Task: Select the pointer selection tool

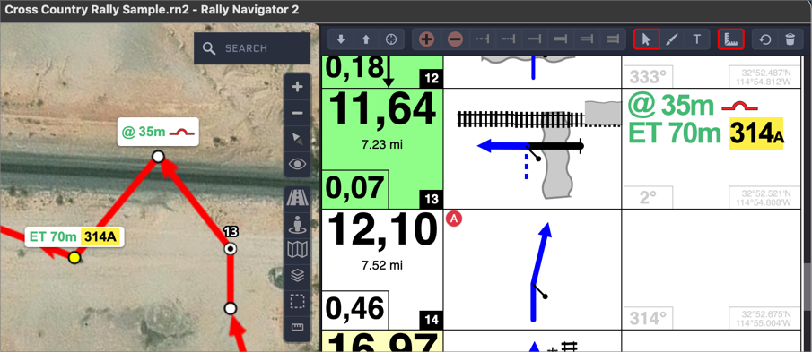Action: pyautogui.click(x=646, y=39)
